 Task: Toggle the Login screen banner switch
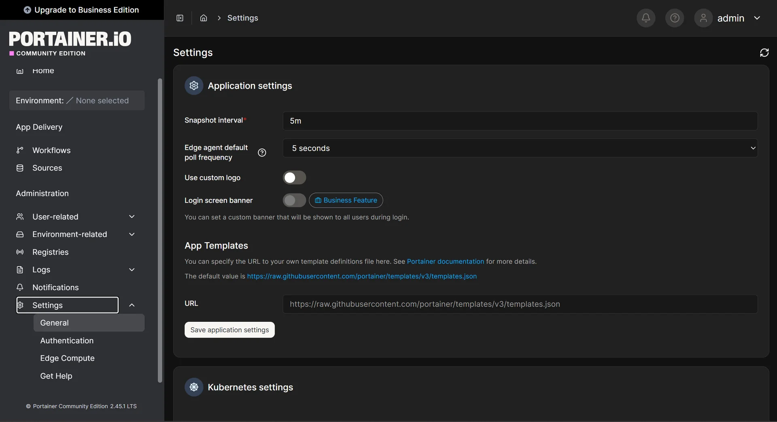(294, 200)
